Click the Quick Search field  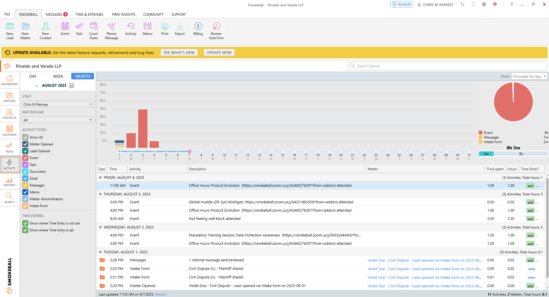(x=447, y=66)
